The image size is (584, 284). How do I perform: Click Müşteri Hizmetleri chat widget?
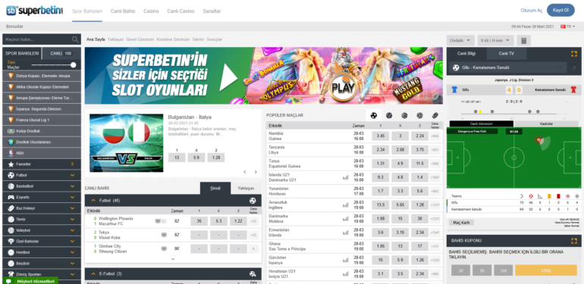(x=31, y=281)
